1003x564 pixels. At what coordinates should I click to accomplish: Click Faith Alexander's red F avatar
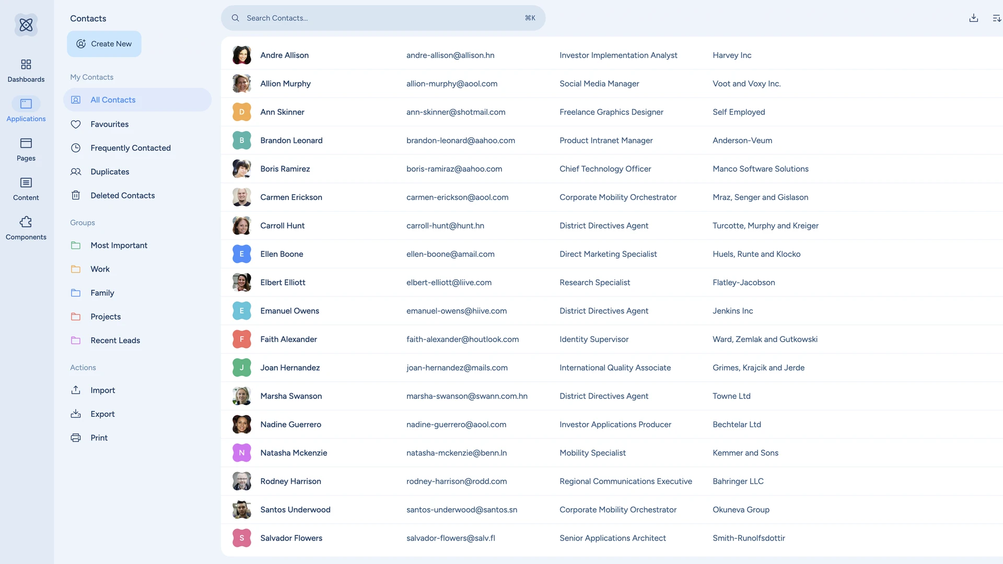pyautogui.click(x=242, y=339)
